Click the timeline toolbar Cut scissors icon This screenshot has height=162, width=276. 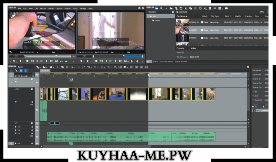[57, 67]
